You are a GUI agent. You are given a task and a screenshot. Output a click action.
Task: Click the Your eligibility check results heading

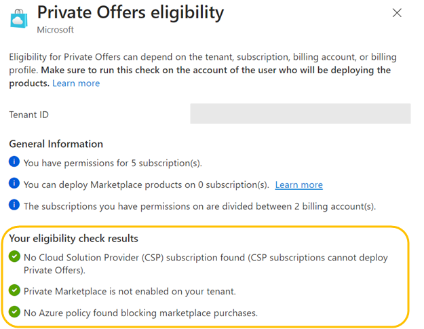(x=73, y=238)
